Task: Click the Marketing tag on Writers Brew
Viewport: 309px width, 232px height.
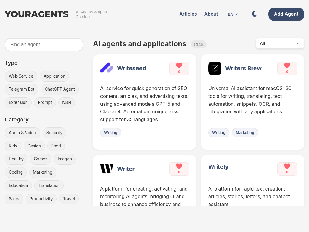Action: [x=245, y=133]
